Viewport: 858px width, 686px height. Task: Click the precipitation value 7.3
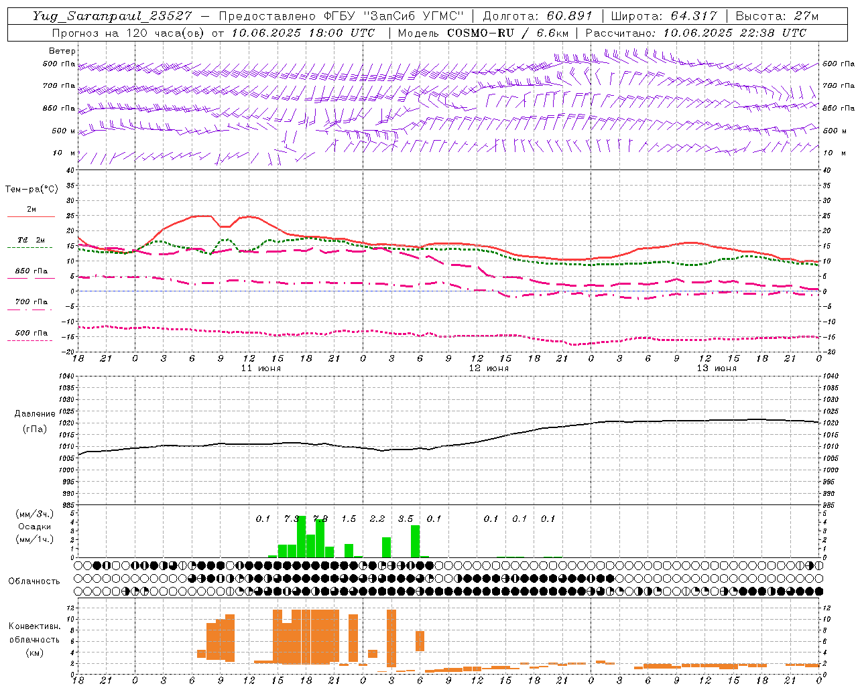coord(291,519)
